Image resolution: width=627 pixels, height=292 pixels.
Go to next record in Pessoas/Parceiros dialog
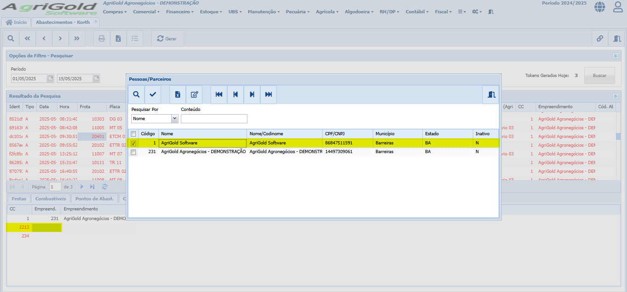pos(252,94)
